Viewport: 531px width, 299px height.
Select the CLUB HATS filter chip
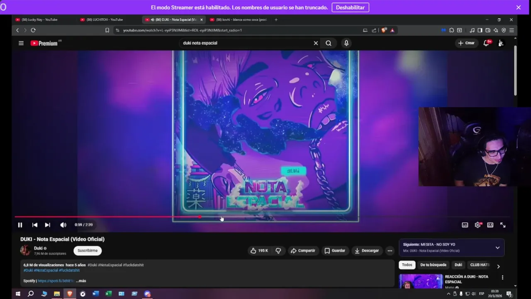(480, 265)
